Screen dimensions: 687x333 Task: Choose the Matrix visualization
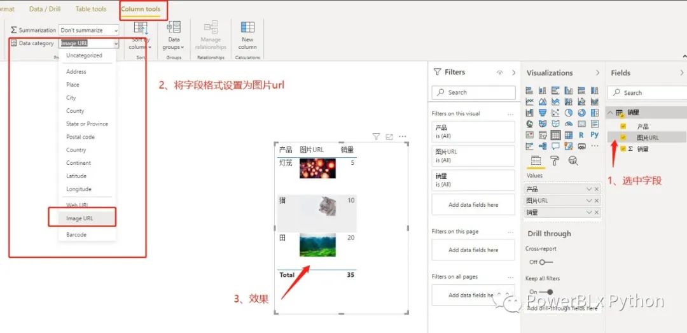pos(569,135)
